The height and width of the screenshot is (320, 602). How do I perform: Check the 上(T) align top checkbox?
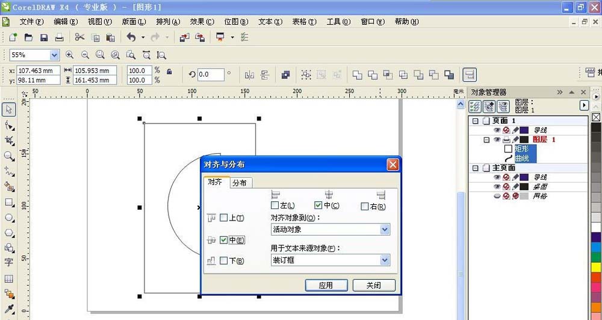coord(223,218)
